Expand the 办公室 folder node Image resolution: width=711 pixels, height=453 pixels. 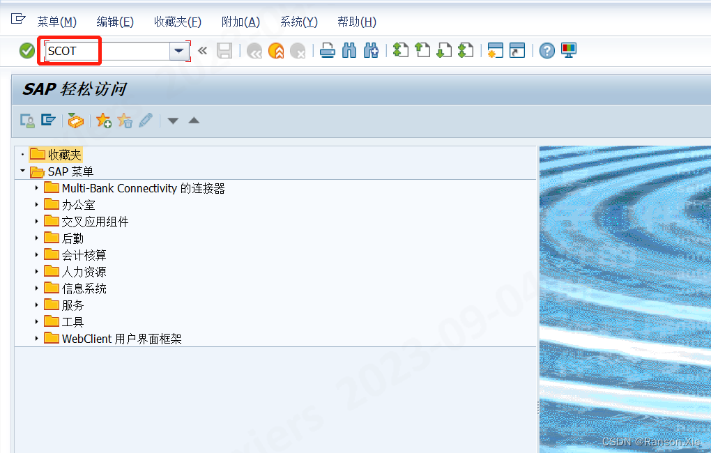37,204
